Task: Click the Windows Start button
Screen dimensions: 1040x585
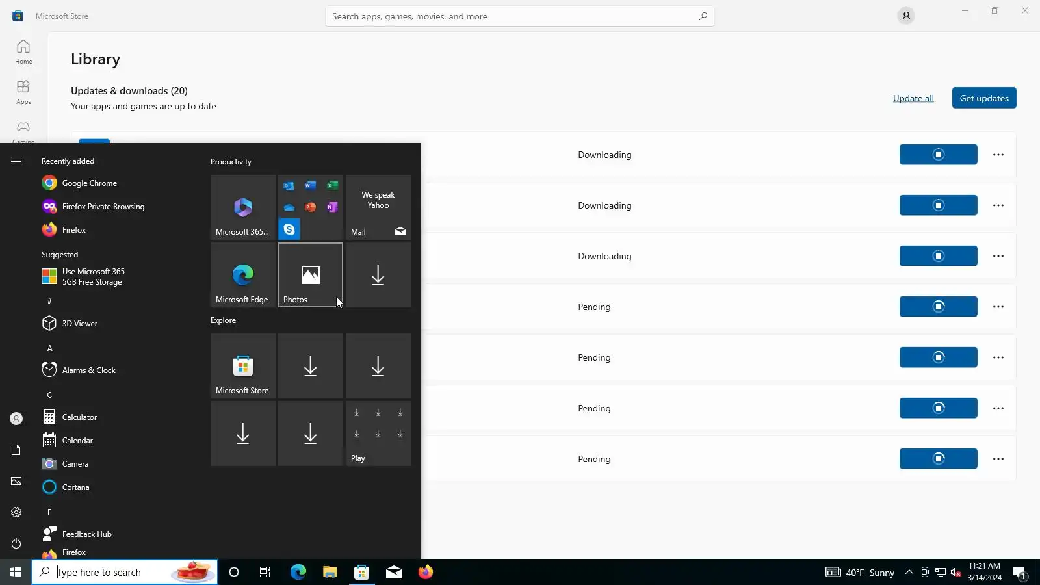Action: coord(16,572)
